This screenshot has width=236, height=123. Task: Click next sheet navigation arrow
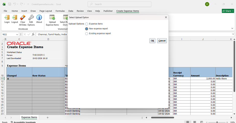(11, 117)
